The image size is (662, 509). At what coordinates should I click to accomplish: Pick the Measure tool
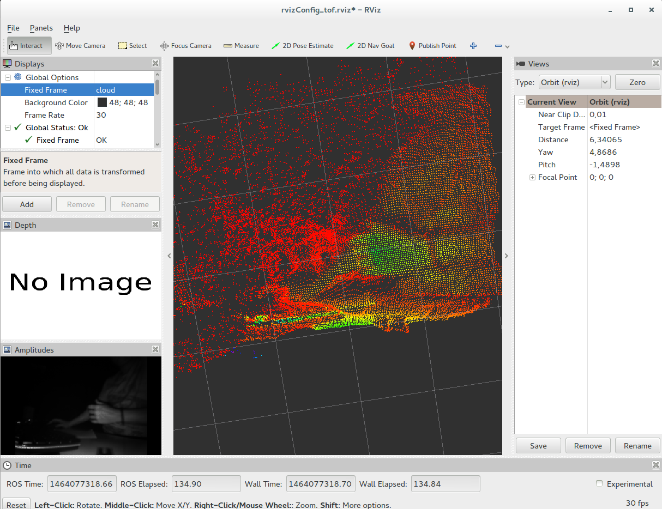tap(241, 46)
